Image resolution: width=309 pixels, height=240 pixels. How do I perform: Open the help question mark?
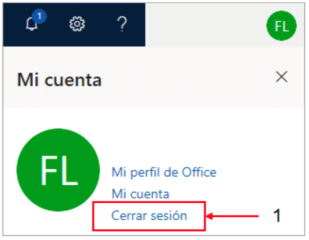(x=122, y=24)
